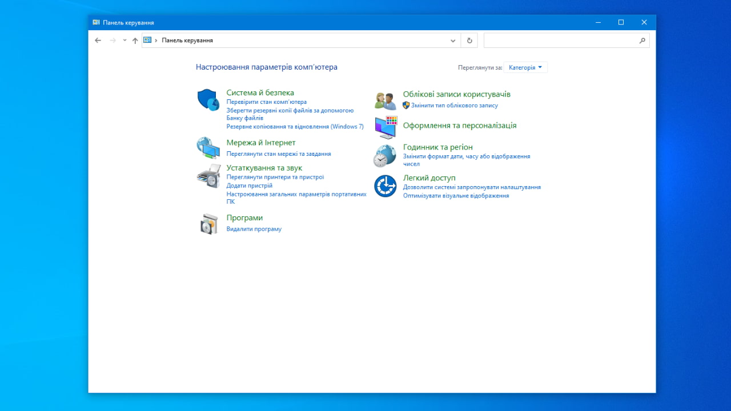The height and width of the screenshot is (411, 731).
Task: Click the Appearance and Personalization monitor icon
Action: point(385,127)
